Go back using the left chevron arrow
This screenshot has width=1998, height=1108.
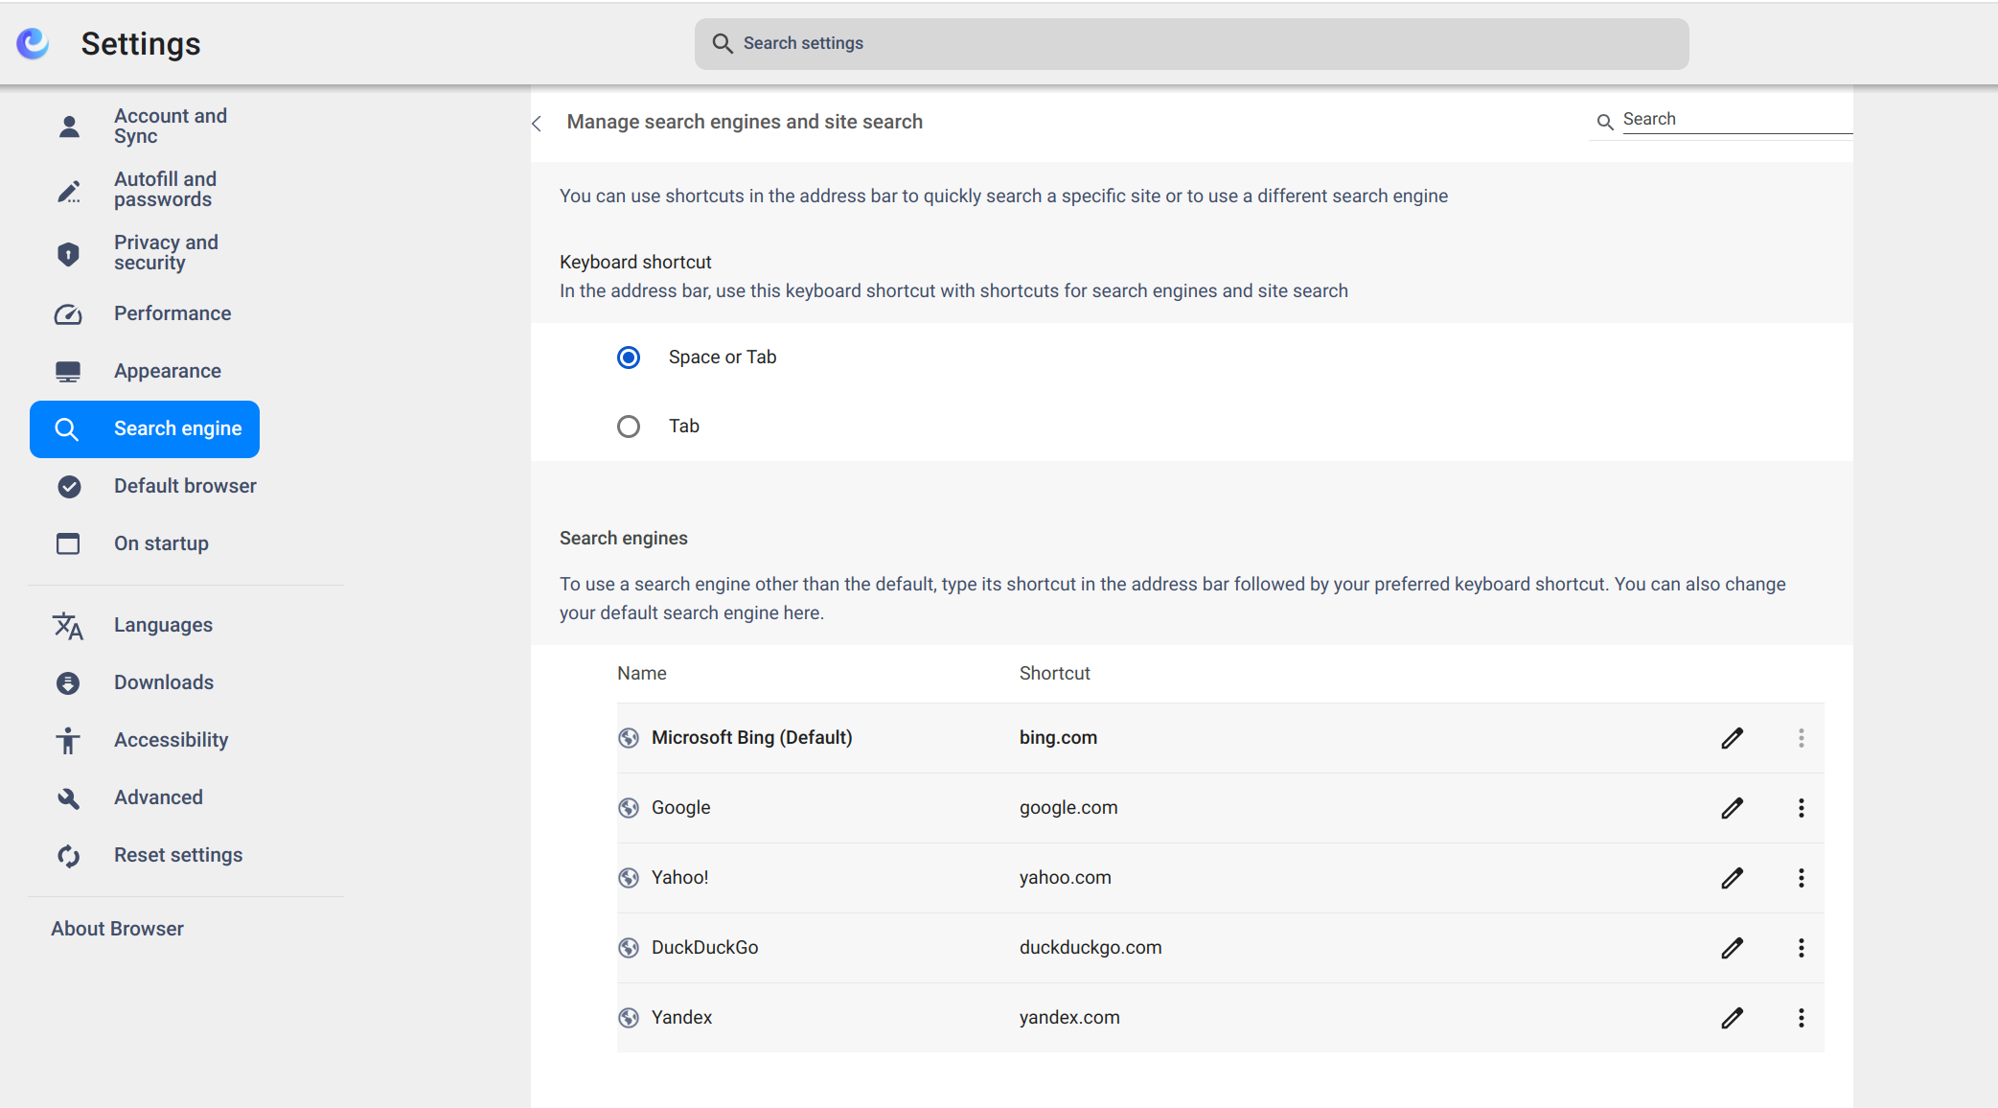[537, 123]
